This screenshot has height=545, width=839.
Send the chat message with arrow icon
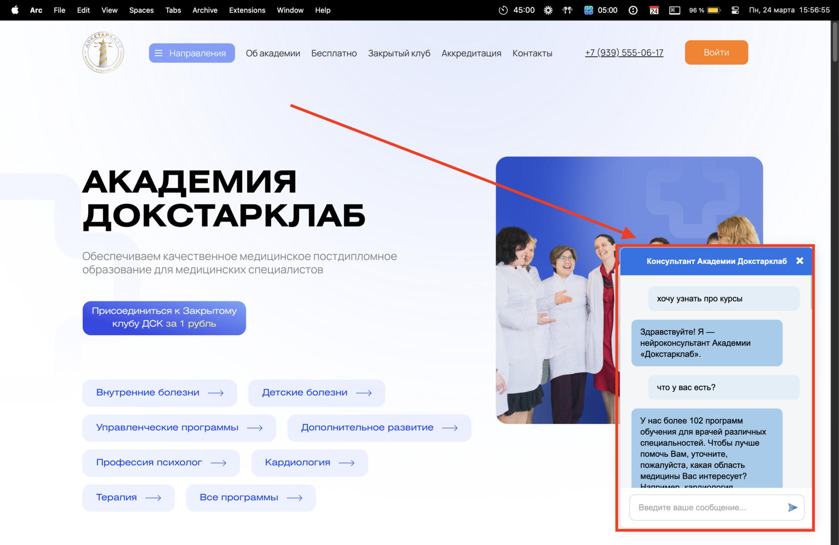(793, 508)
